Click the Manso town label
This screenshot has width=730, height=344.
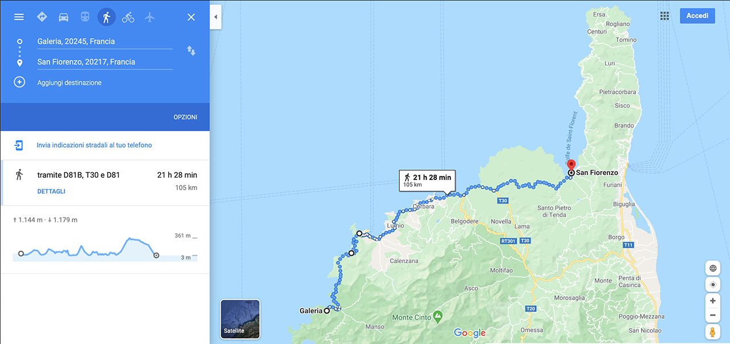[x=375, y=327]
